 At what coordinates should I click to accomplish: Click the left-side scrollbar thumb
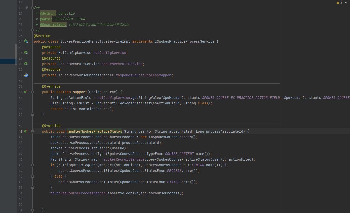(16, 55)
